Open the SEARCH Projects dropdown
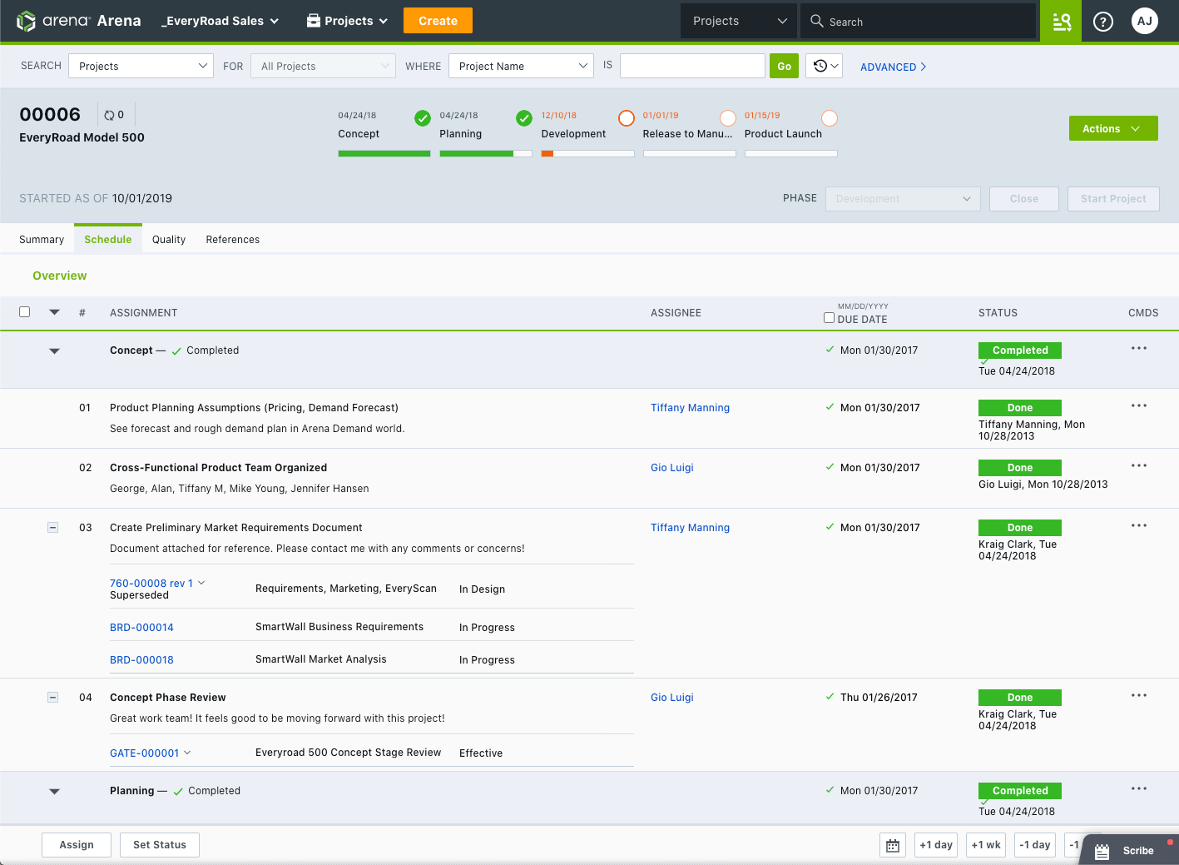1179x865 pixels. click(x=141, y=66)
